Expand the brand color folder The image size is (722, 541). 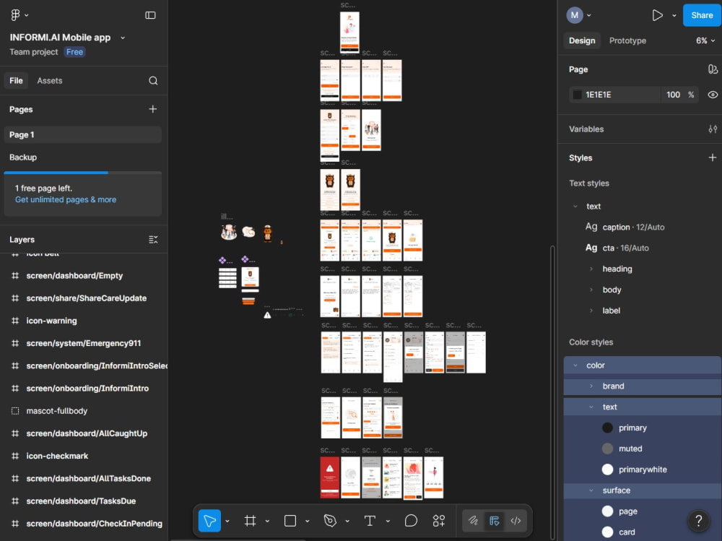coord(591,386)
